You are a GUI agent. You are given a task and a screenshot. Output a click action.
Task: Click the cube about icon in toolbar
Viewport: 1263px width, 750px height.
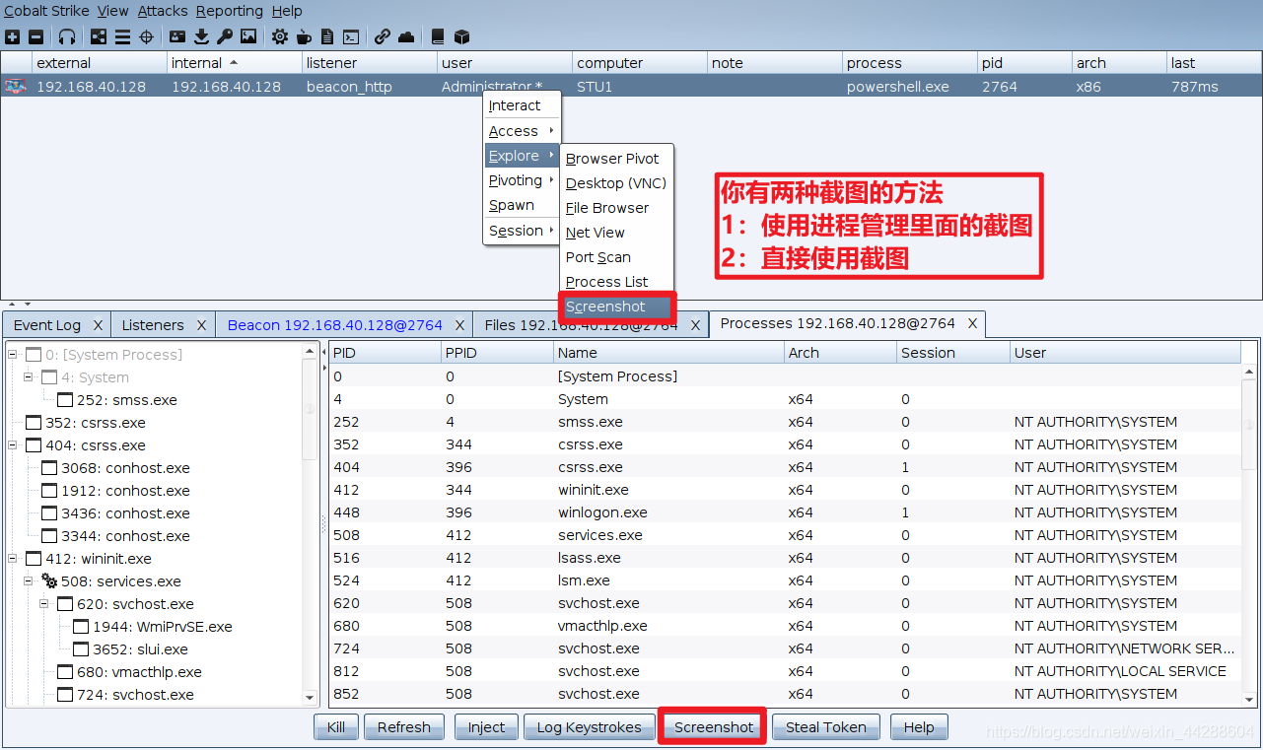pos(461,36)
